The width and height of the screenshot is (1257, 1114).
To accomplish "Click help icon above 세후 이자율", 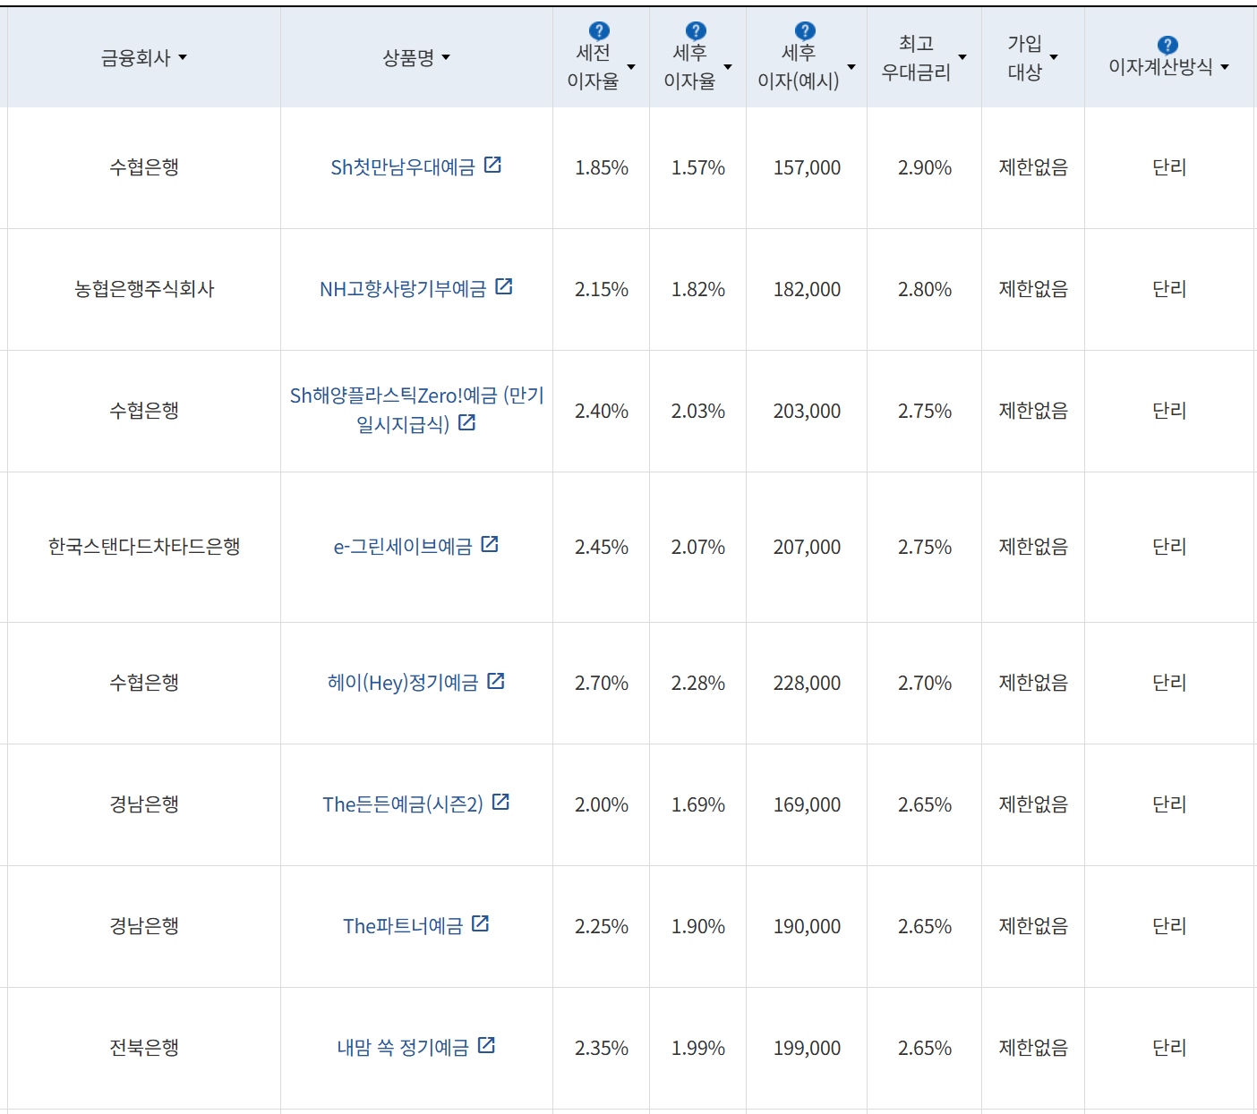I will pyautogui.click(x=696, y=31).
